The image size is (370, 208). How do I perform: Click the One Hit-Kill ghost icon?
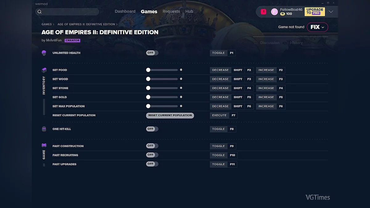(44, 129)
